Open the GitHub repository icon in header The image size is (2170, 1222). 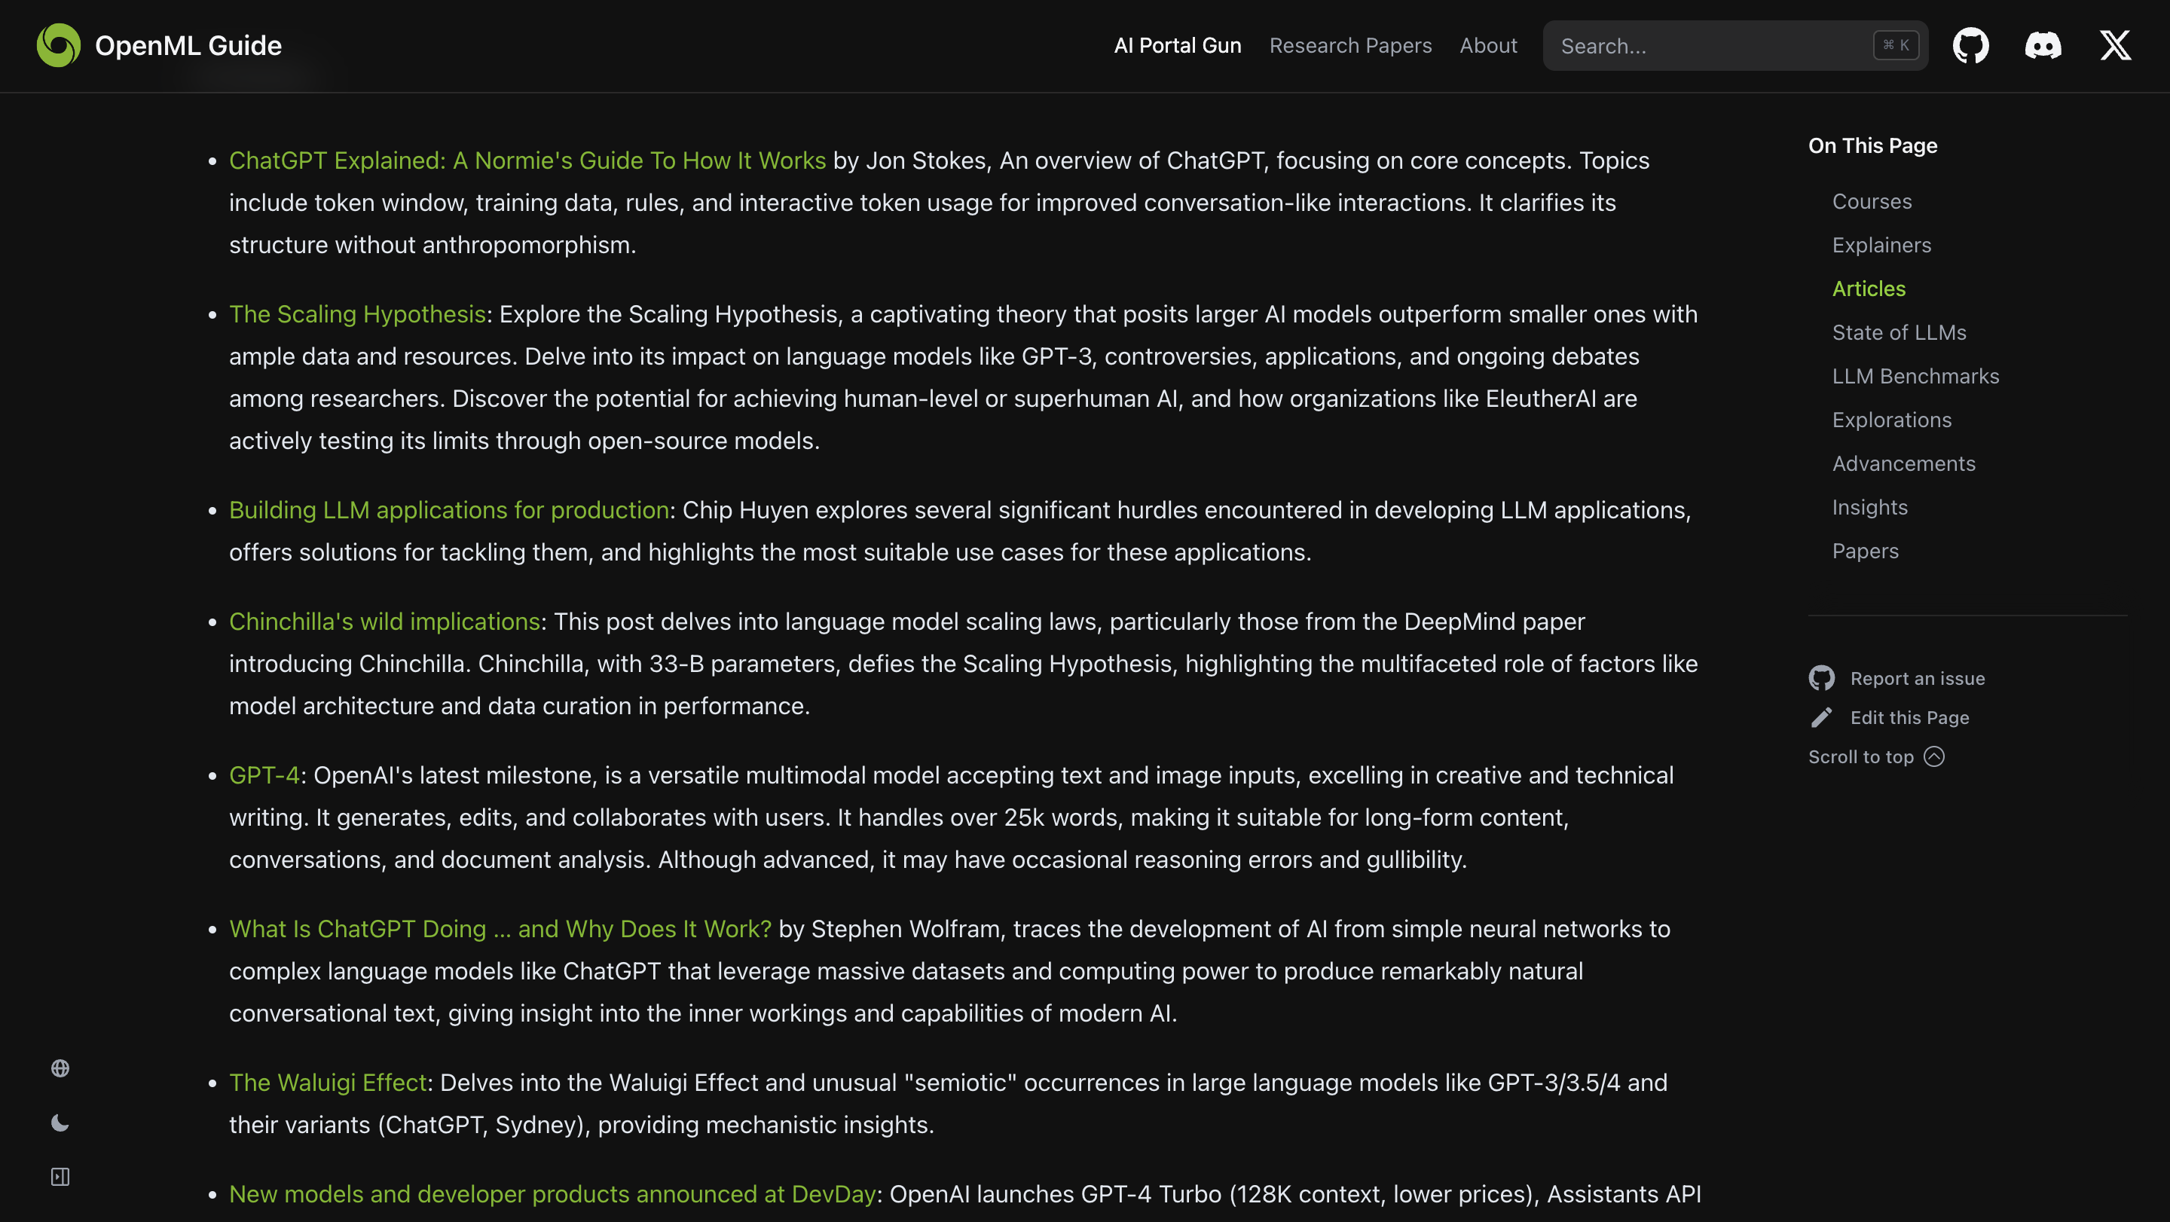(1970, 45)
